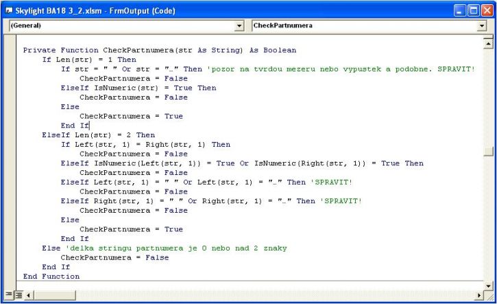Image resolution: width=497 pixels, height=304 pixels.
Task: Click the 'Private Function CheckPartnumera' declaration line
Action: pos(160,50)
